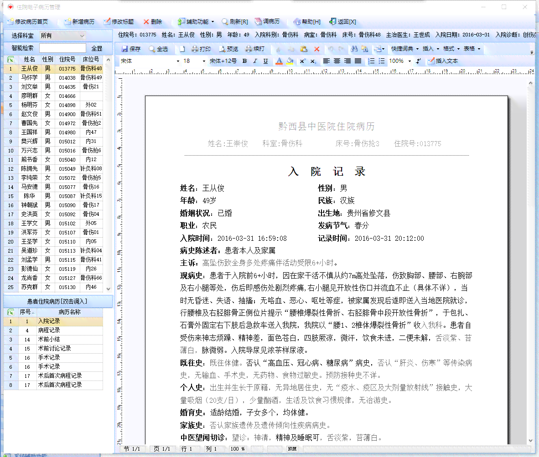Click the red X delete icon in editor toolbar
Viewport: 539px width, 457px height.
tap(316, 49)
